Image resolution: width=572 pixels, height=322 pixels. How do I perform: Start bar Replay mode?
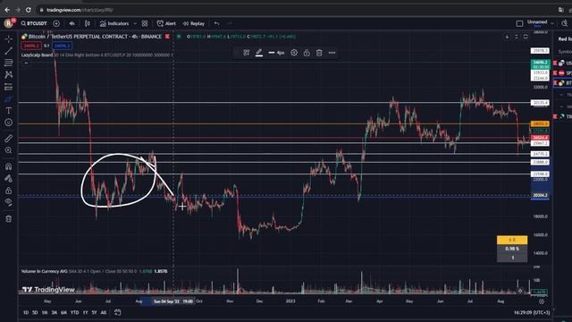coord(194,23)
